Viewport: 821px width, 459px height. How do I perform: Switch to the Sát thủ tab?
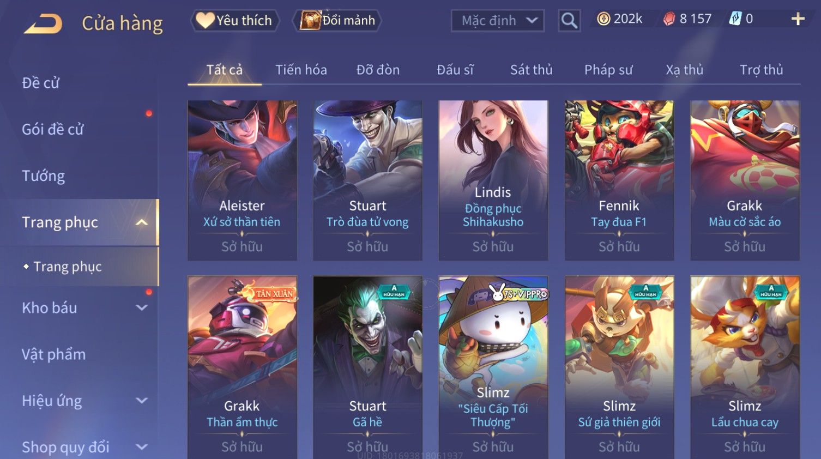tap(531, 70)
